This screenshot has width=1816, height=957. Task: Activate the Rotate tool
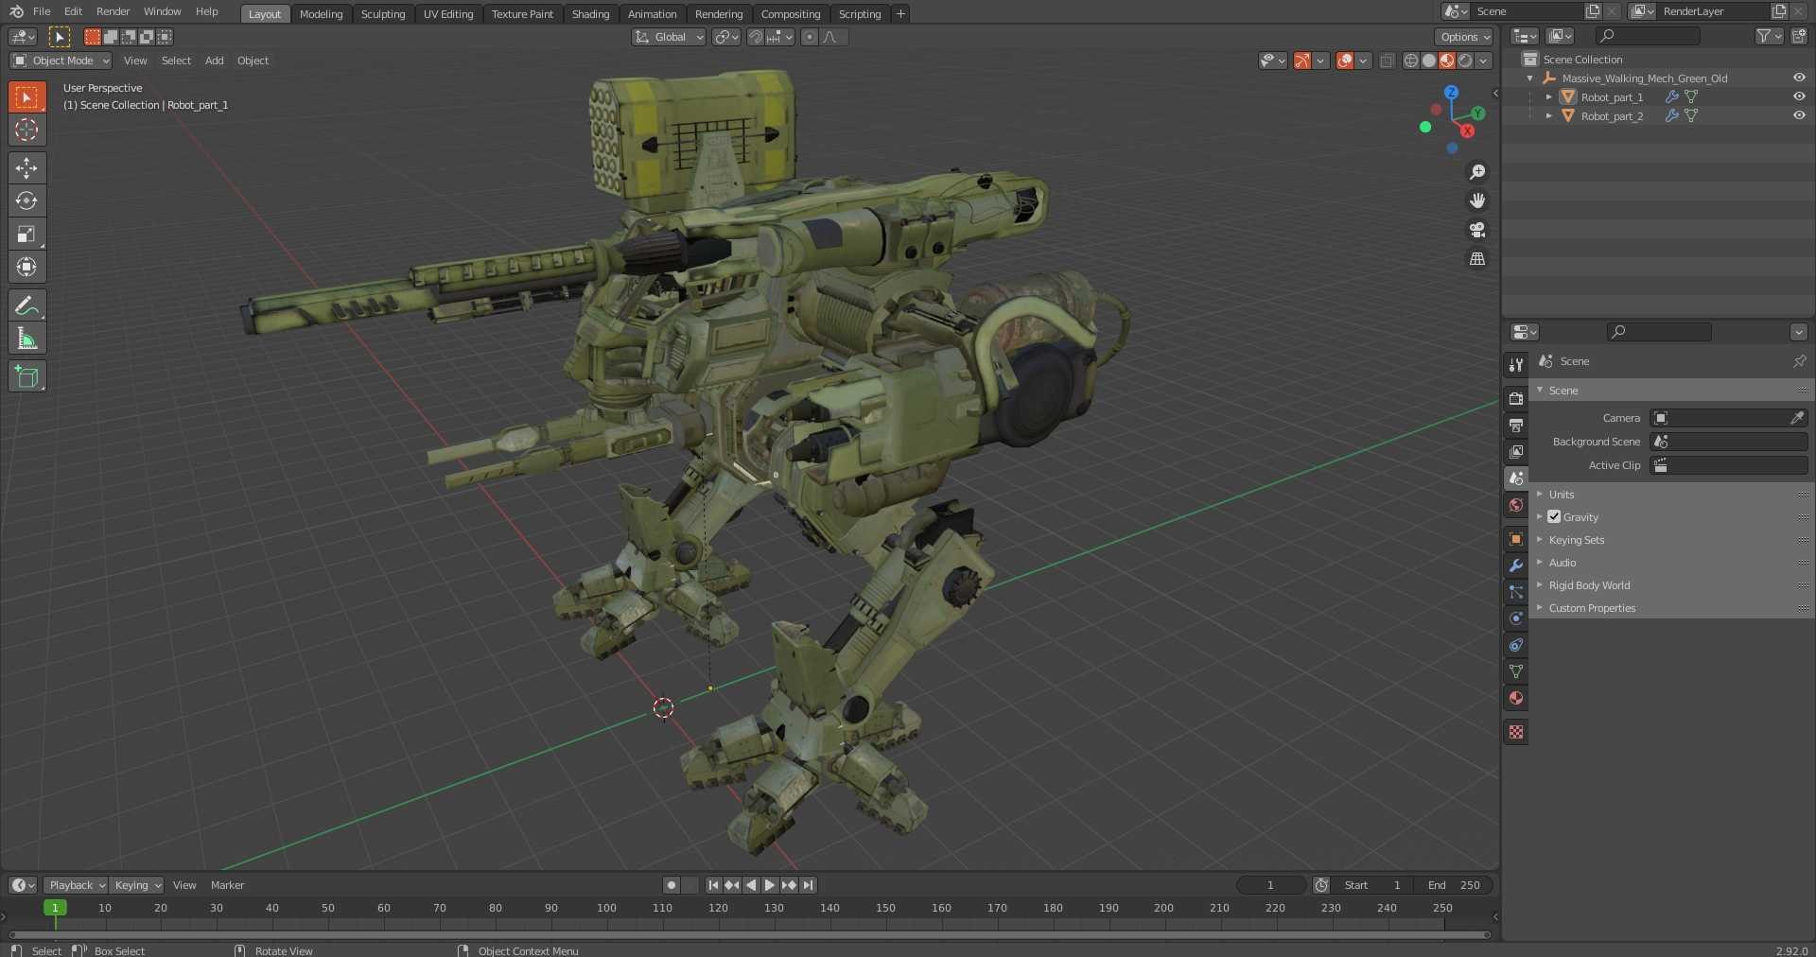click(x=26, y=200)
